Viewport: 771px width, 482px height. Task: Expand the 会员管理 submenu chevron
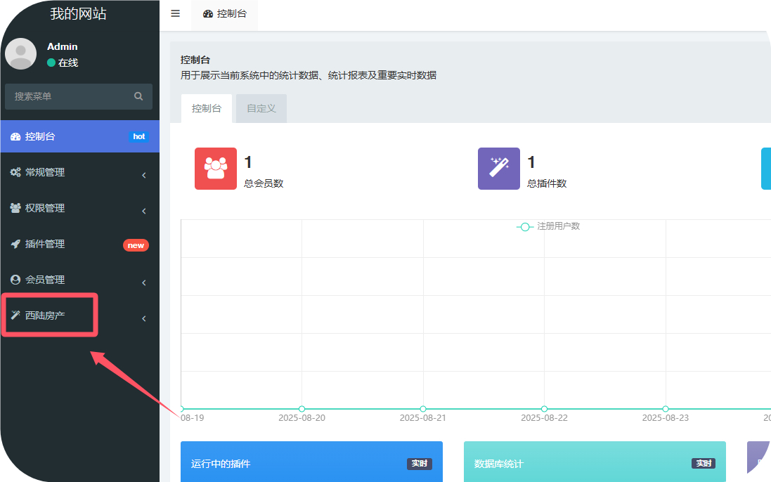click(x=143, y=282)
